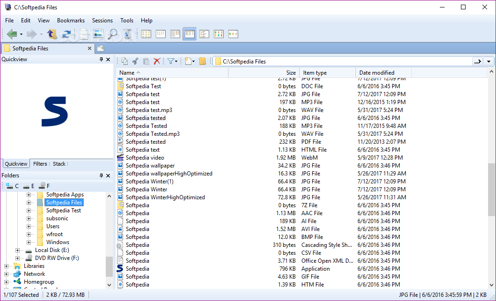Click the gray forward arrow
The width and height of the screenshot is (496, 301).
pos(31,34)
